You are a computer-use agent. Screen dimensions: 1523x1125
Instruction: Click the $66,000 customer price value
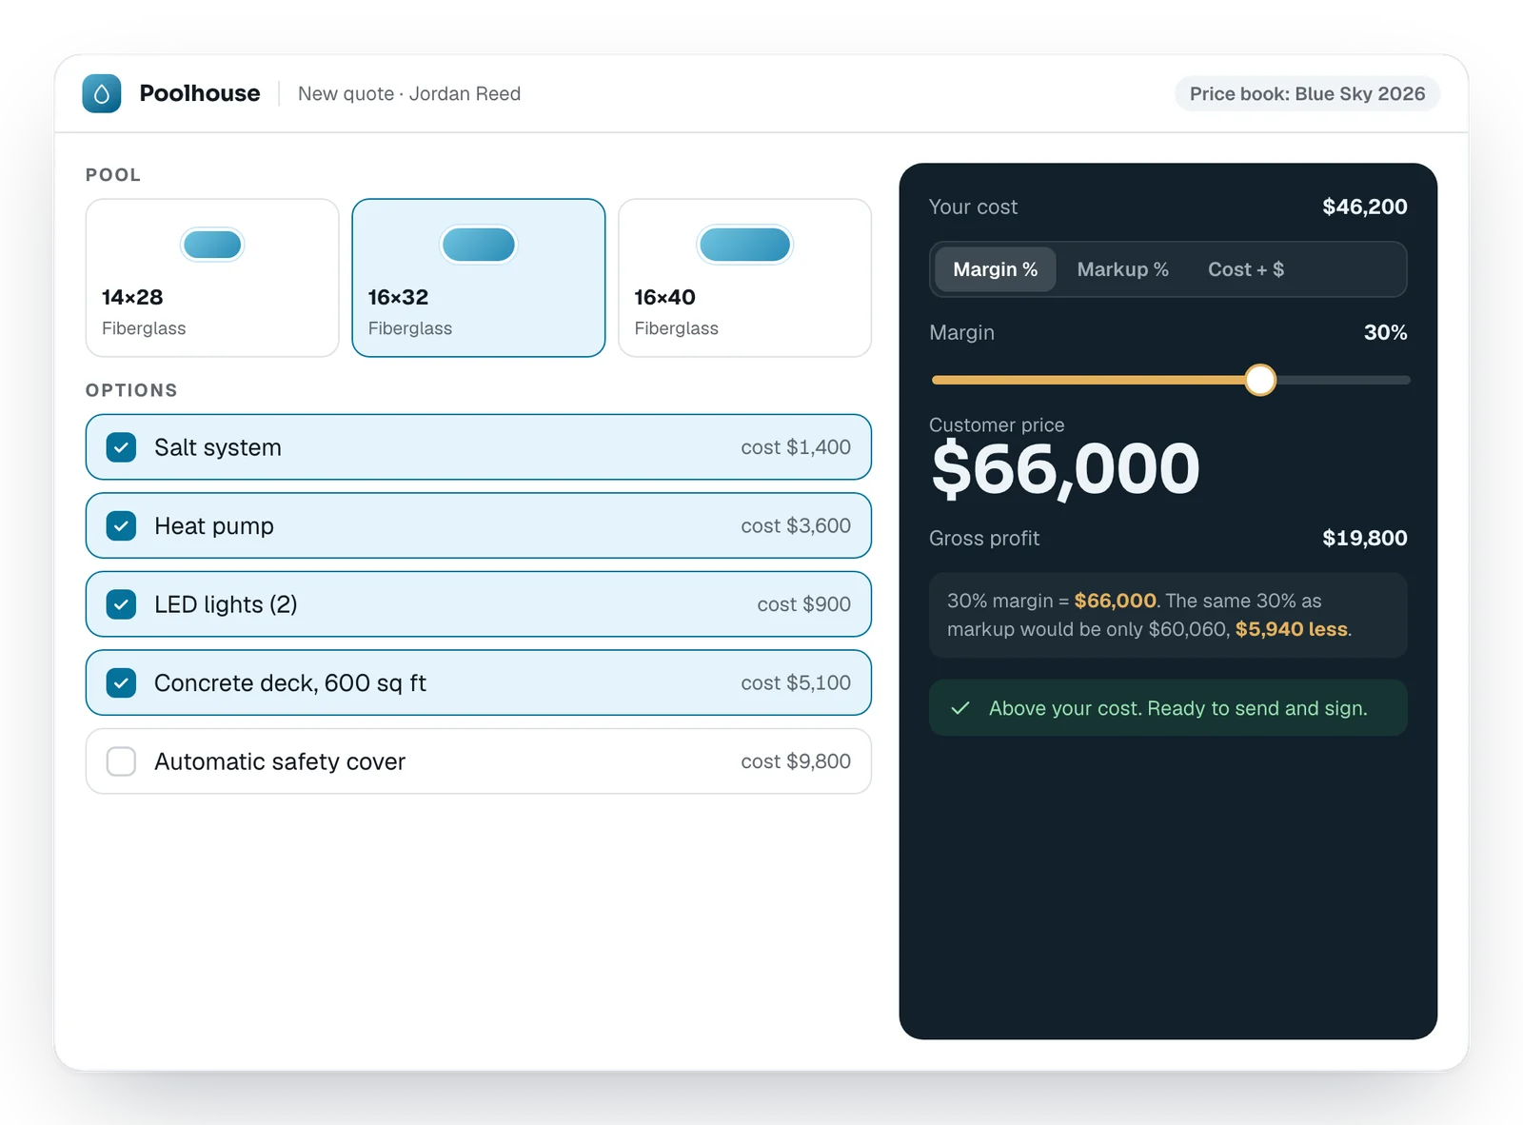click(x=1065, y=469)
